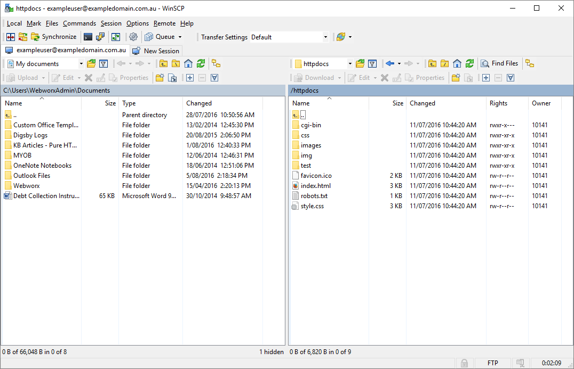Click the Find Files icon
This screenshot has height=369, width=574.
[x=500, y=63]
